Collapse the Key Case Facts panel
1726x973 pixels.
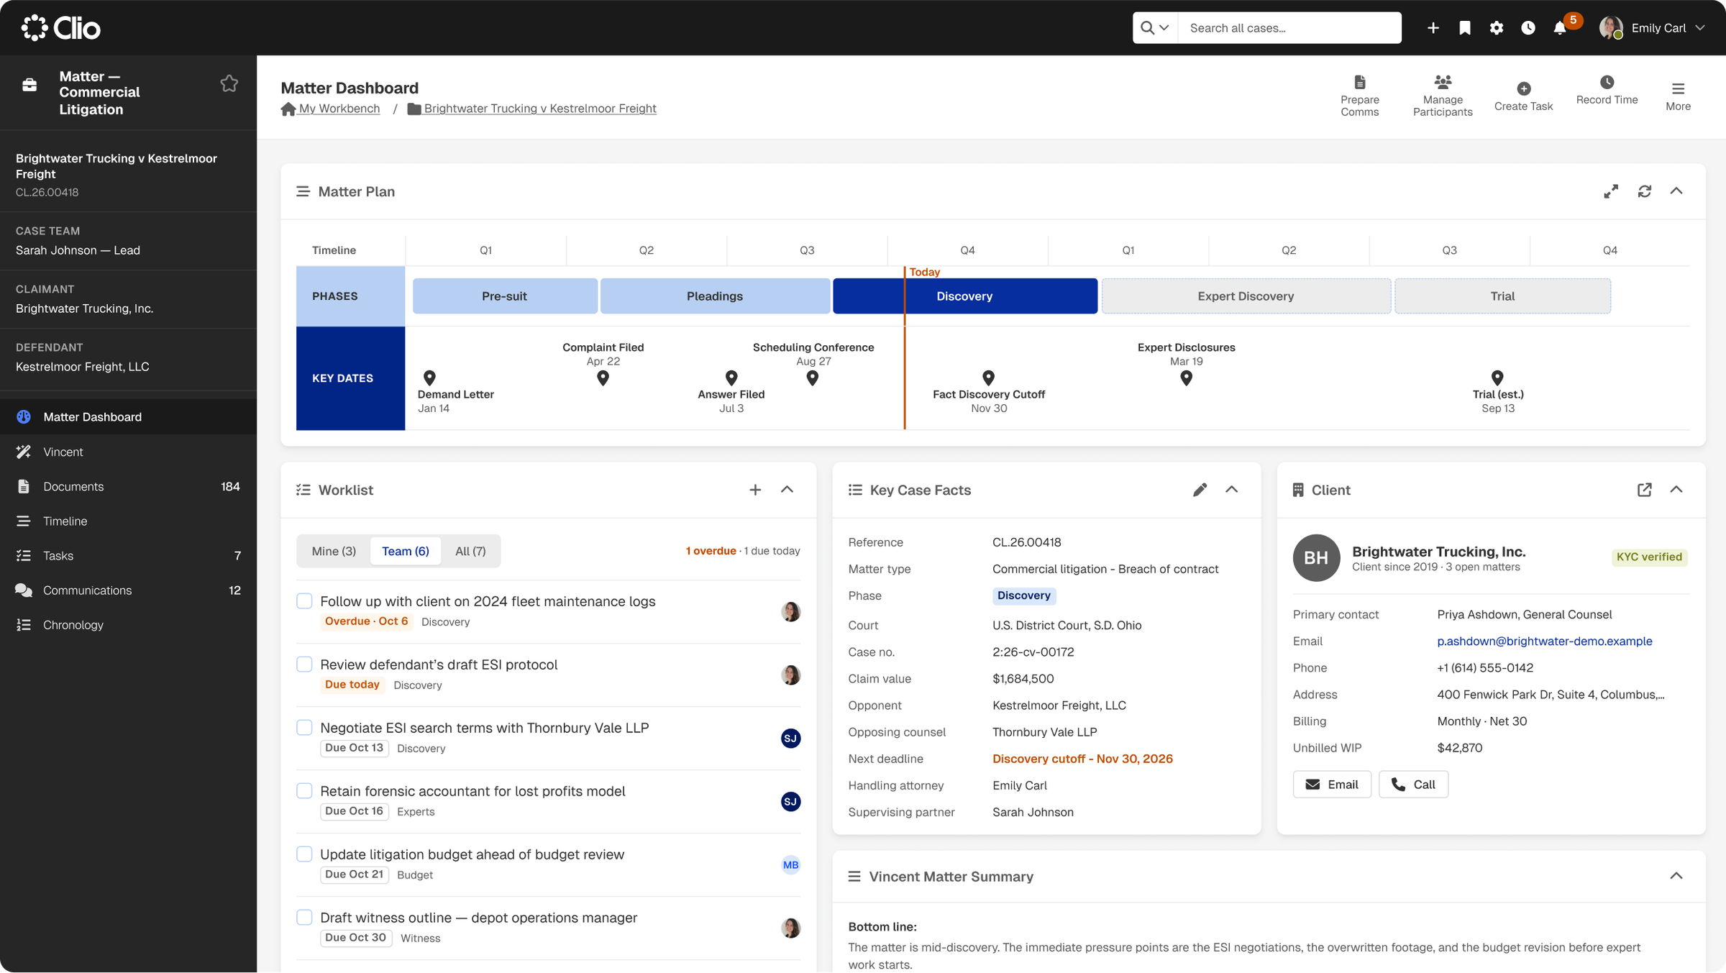pos(1231,490)
